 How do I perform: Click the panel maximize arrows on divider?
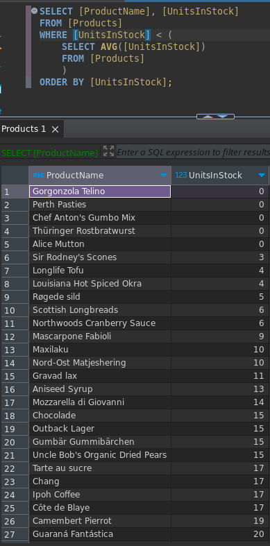coord(215,117)
